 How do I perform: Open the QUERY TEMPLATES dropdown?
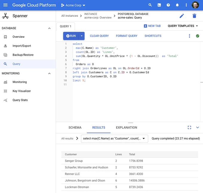(x=183, y=26)
